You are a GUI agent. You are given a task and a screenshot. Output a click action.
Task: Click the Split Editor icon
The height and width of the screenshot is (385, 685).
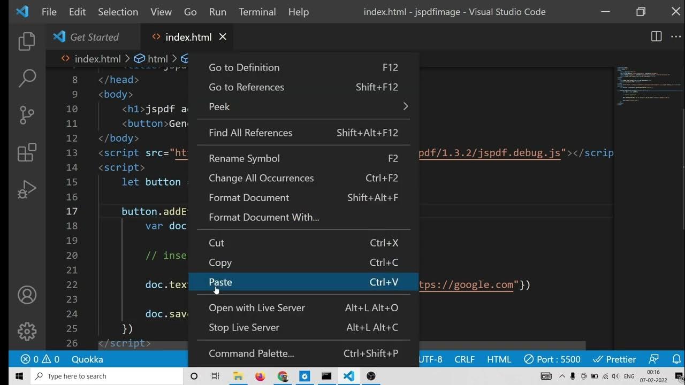(656, 36)
